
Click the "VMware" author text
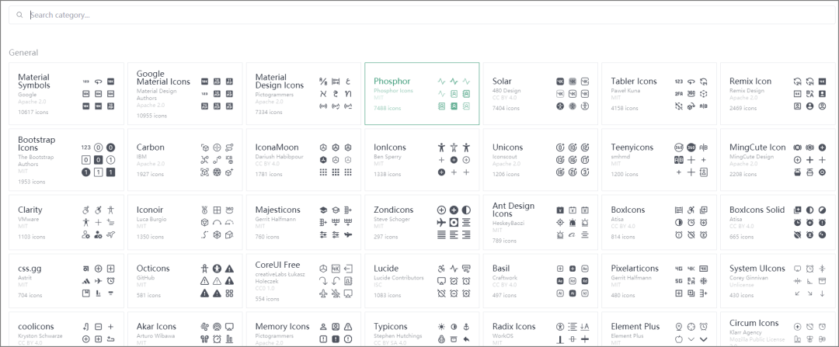(29, 220)
